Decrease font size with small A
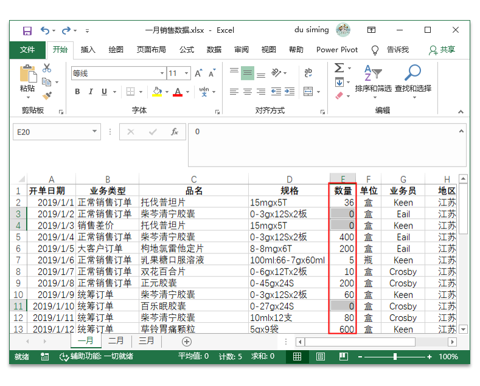Screen dimensions: 480x386 coord(212,74)
